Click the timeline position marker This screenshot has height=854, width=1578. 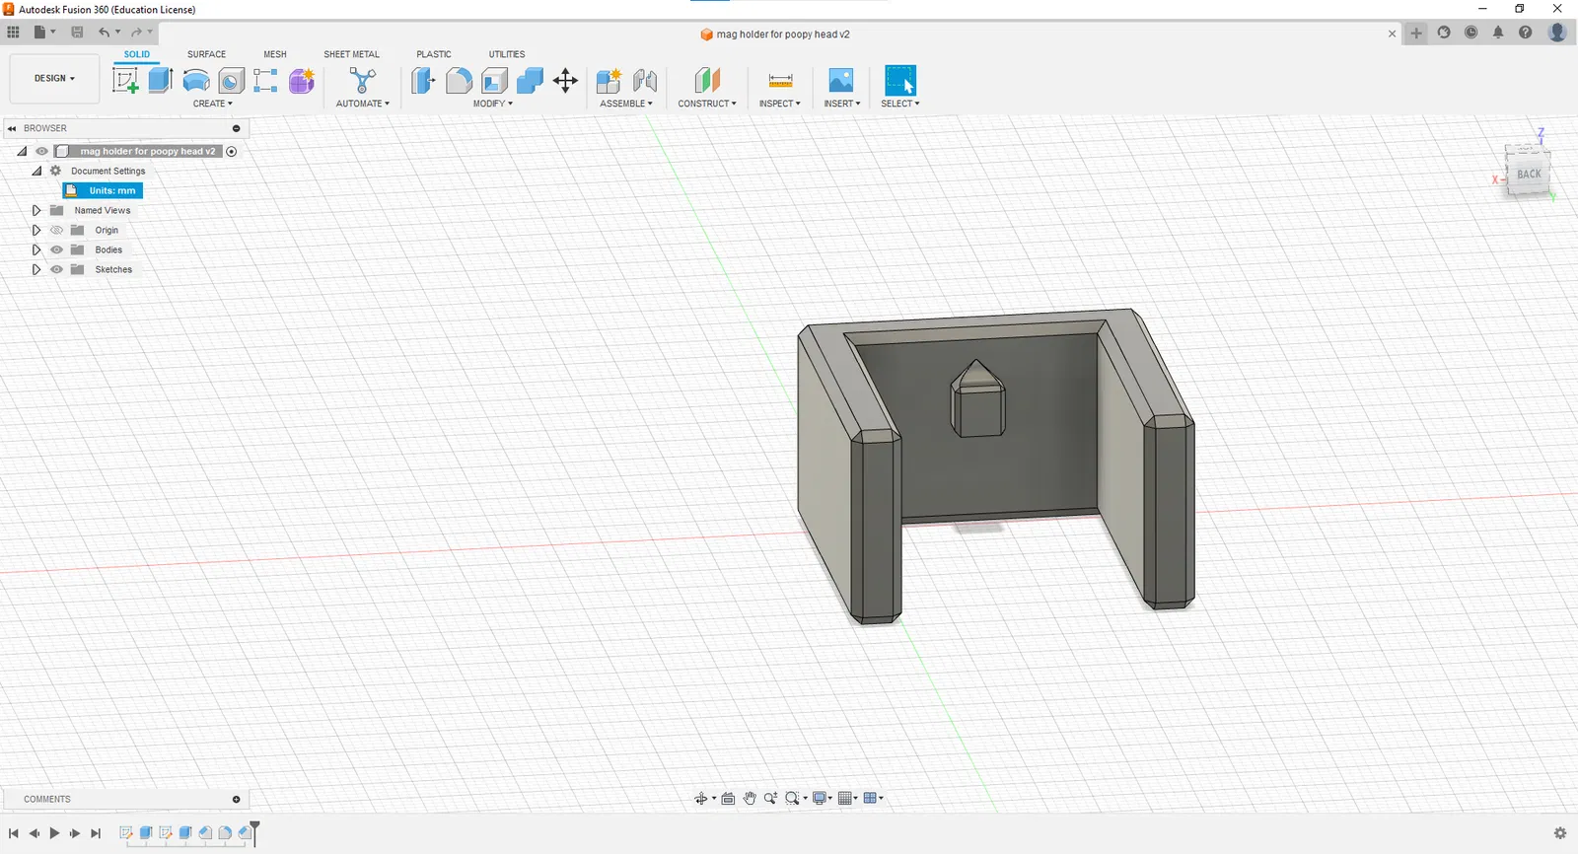pyautogui.click(x=255, y=832)
